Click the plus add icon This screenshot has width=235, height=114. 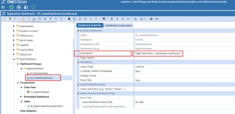[x=112, y=19]
